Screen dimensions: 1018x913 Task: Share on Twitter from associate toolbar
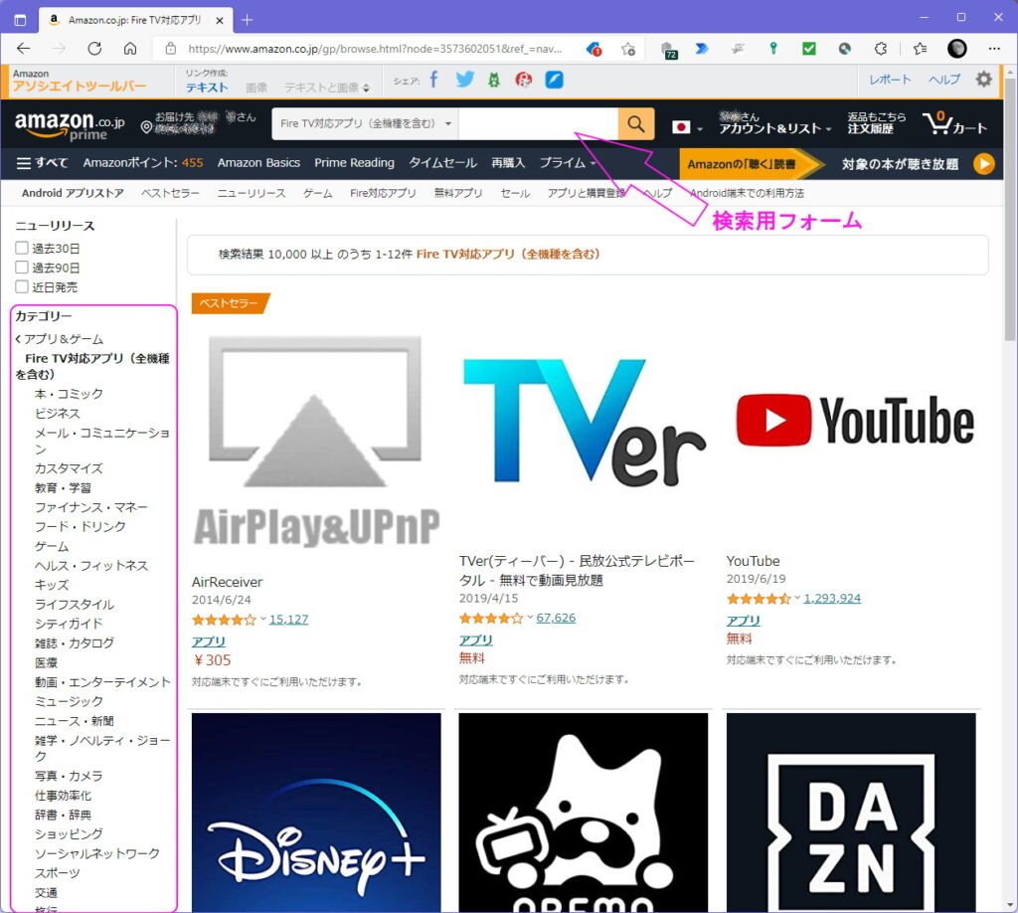[x=465, y=80]
